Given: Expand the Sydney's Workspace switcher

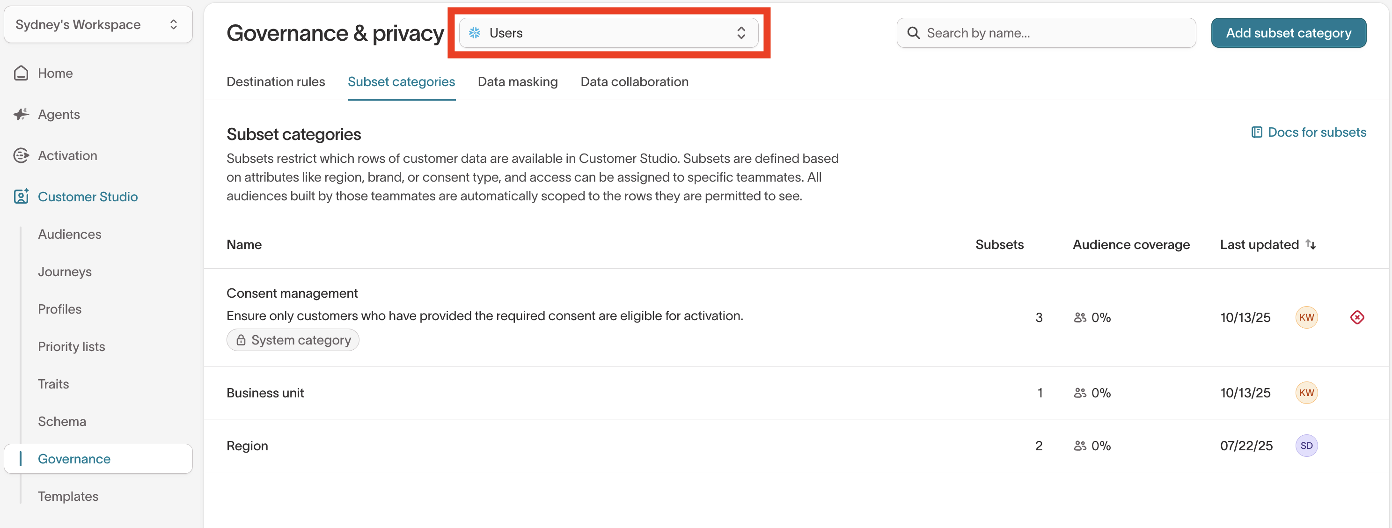Looking at the screenshot, I should (98, 24).
